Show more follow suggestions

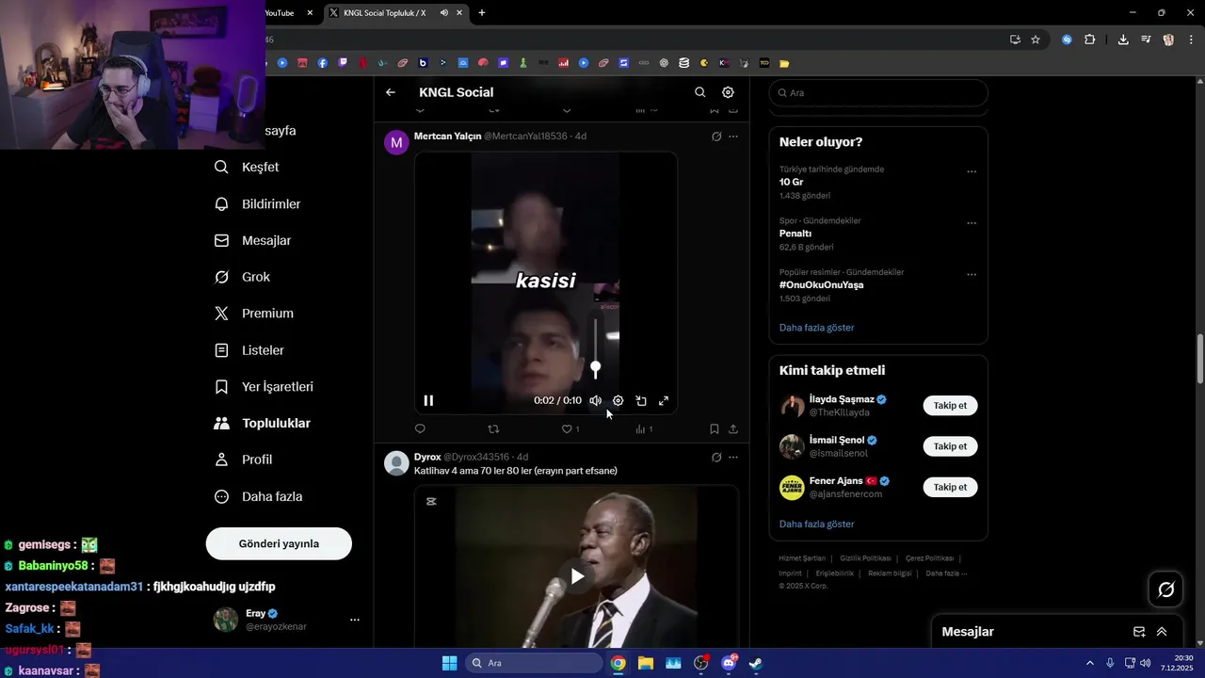coord(817,524)
